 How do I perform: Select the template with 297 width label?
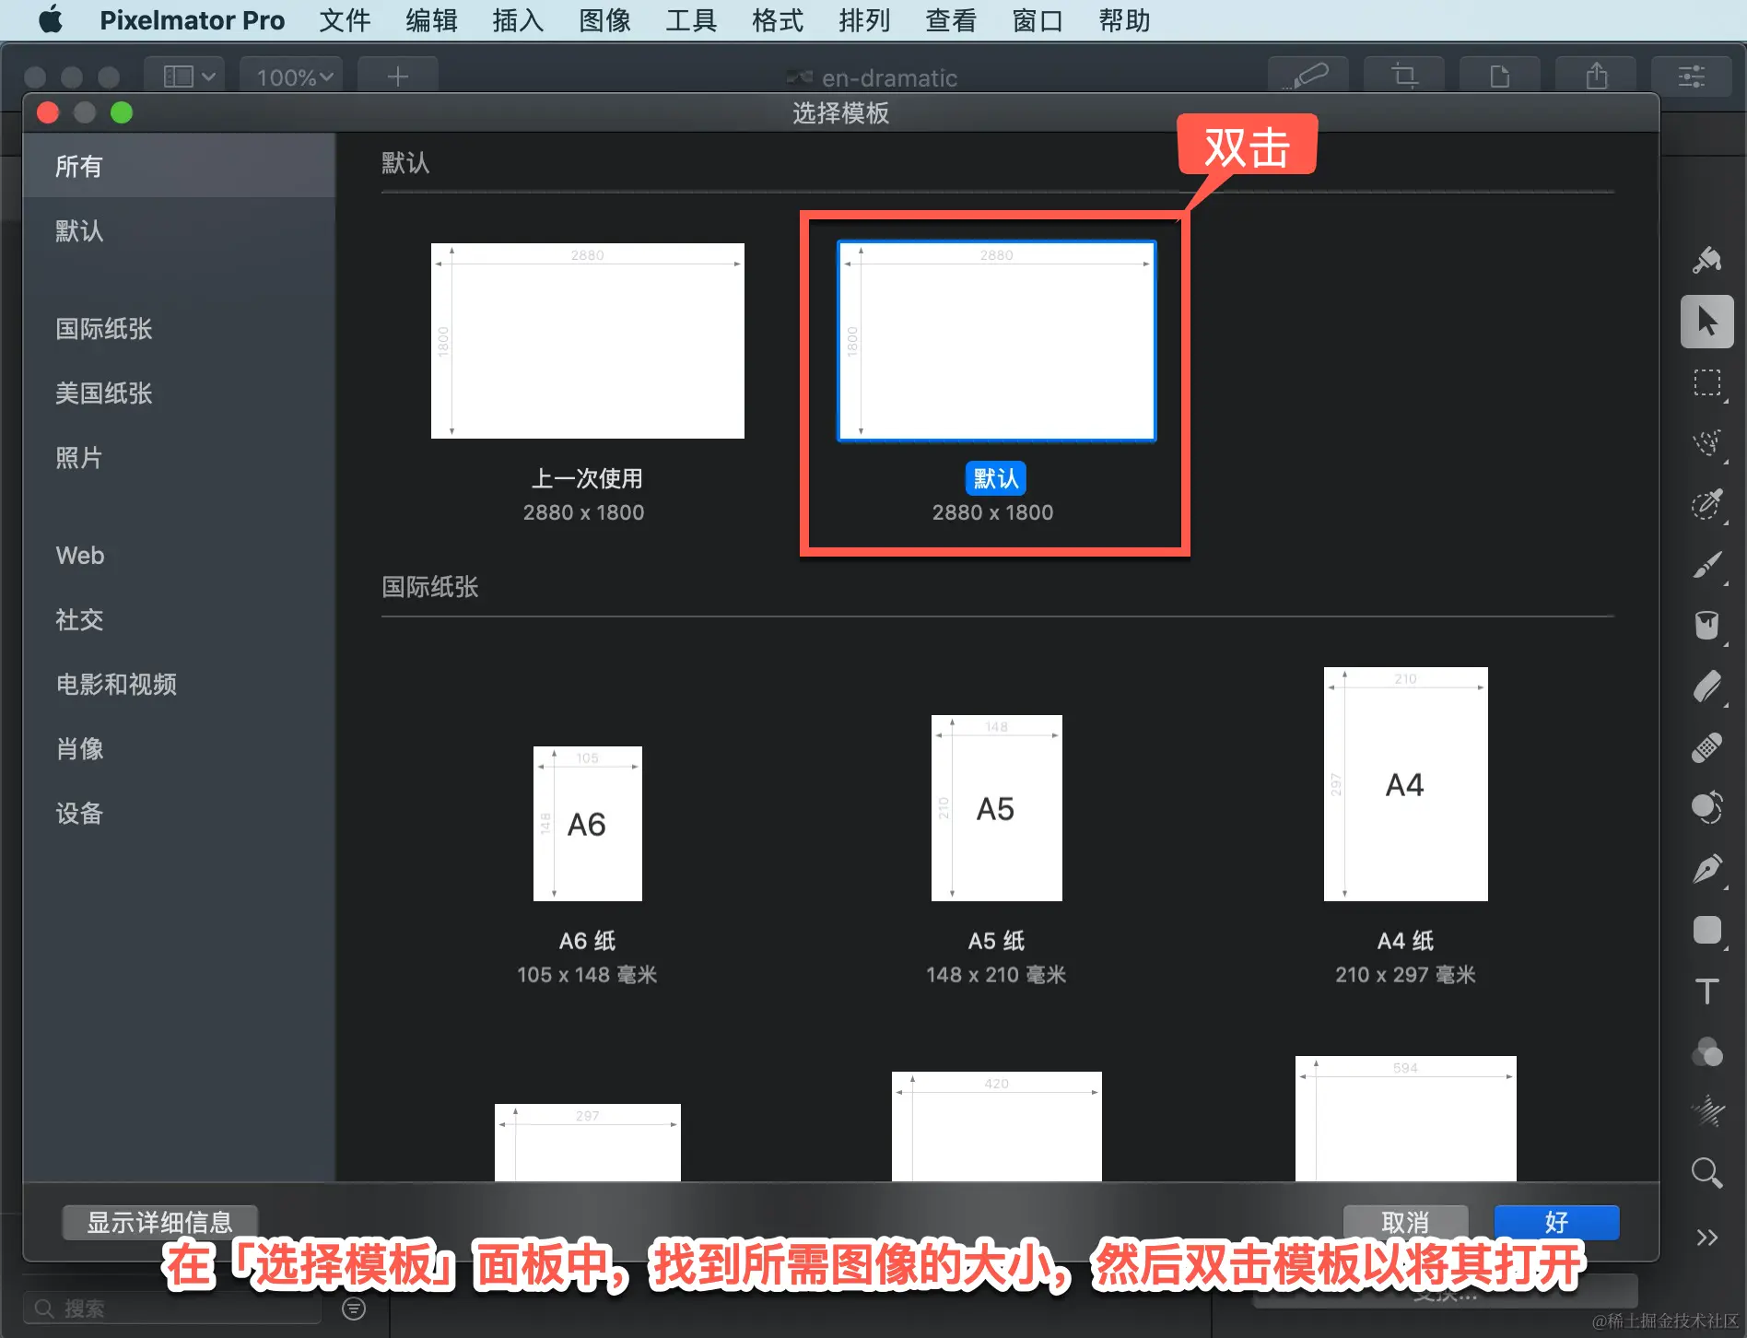click(x=587, y=1143)
